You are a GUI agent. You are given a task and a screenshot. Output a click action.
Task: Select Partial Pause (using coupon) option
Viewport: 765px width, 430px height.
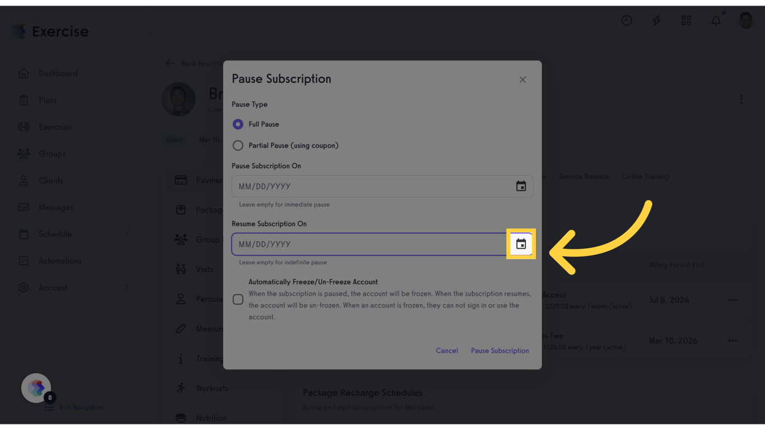(238, 146)
